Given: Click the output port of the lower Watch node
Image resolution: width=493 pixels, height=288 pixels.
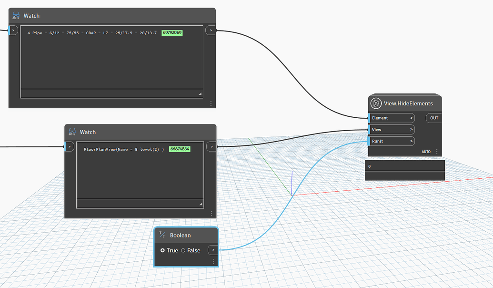Looking at the screenshot, I should point(211,146).
